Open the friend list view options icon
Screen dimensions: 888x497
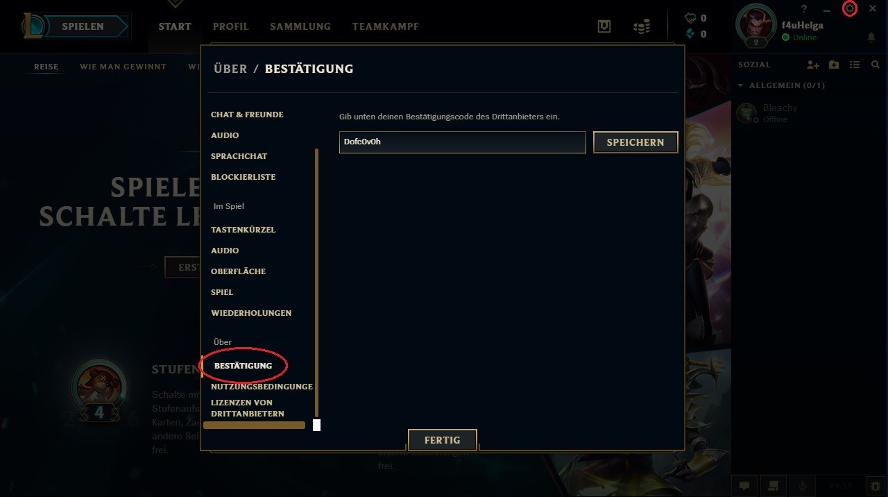855,65
